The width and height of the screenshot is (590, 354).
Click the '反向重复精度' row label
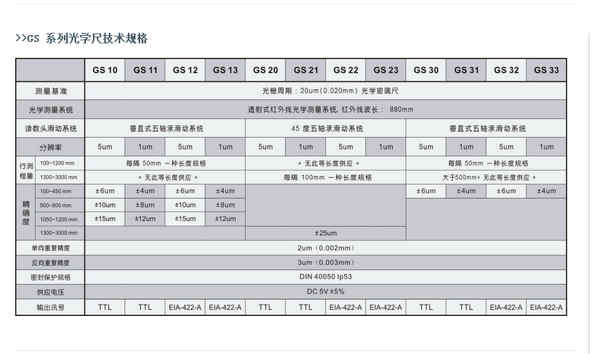tap(50, 263)
